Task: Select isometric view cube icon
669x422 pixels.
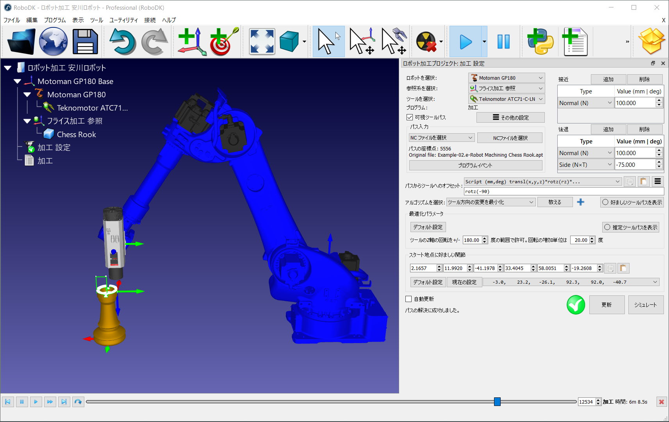Action: (x=289, y=41)
